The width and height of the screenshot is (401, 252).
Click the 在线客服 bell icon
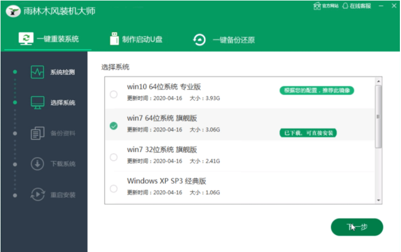tap(345, 6)
